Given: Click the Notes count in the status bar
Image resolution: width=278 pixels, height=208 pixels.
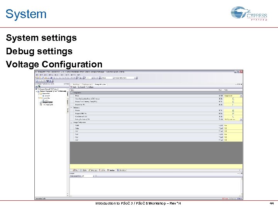Looking at the screenshot, I should tap(239, 199).
